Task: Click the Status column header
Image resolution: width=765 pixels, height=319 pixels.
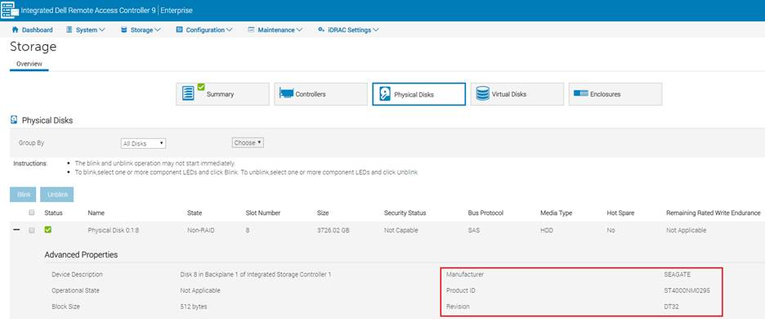Action: [53, 213]
